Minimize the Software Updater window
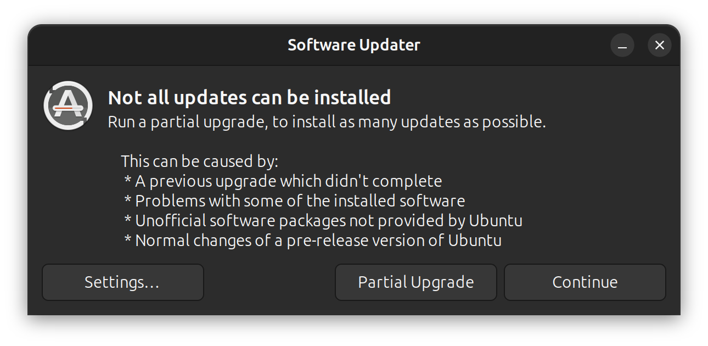This screenshot has width=708, height=346. (x=622, y=45)
